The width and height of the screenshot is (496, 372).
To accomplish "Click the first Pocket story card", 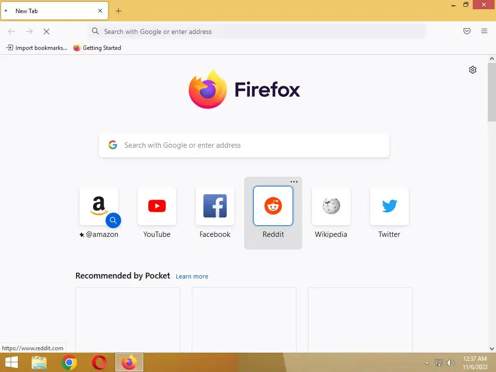I will [x=128, y=320].
